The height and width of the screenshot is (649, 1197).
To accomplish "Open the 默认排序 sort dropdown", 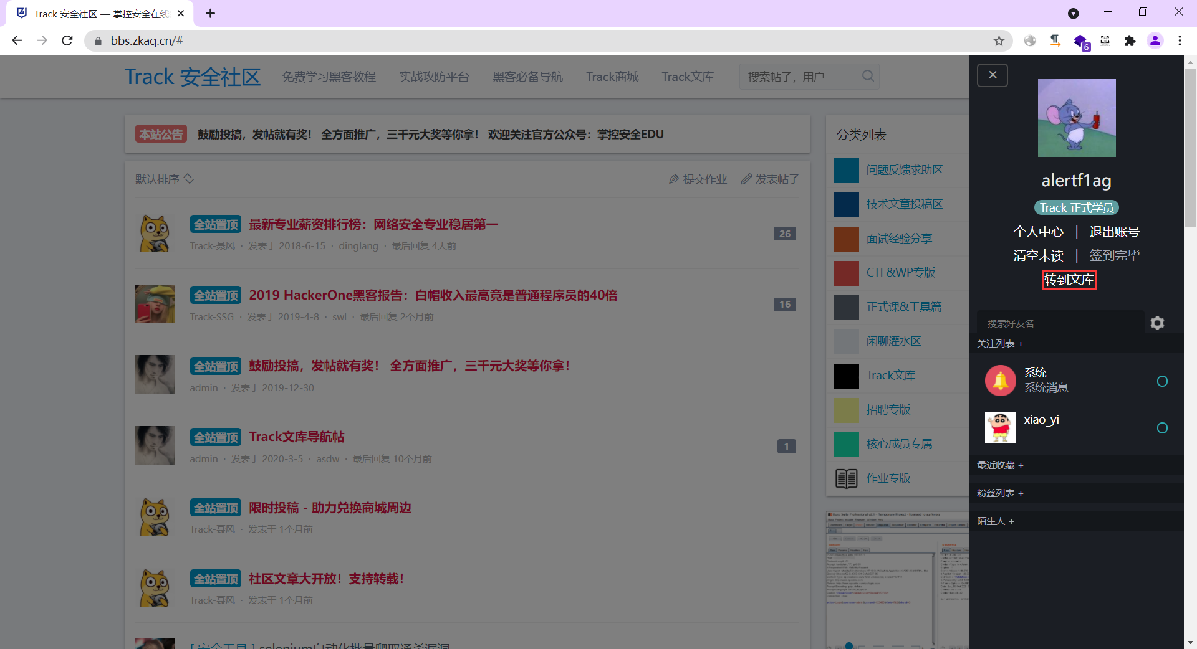I will pos(165,179).
